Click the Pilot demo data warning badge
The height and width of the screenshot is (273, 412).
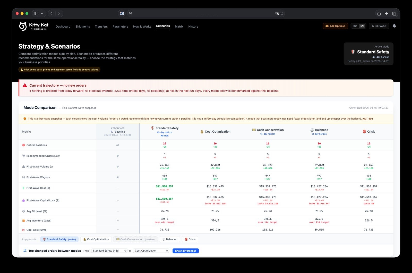(x=59, y=70)
